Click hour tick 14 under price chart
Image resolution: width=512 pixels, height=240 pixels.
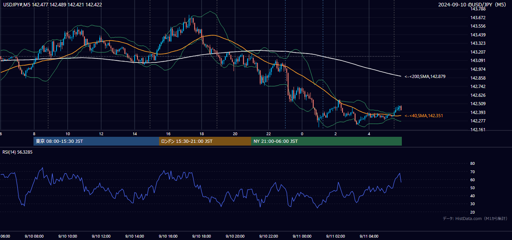coord(135,134)
